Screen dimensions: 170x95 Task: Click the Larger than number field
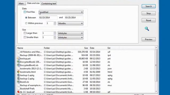click(48, 33)
